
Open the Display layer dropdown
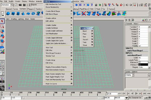(133, 75)
